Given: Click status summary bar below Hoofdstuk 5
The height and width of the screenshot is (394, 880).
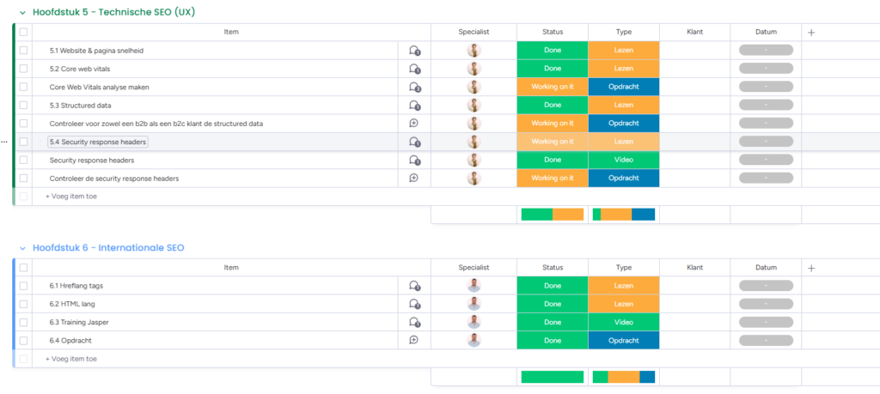Looking at the screenshot, I should click(553, 215).
